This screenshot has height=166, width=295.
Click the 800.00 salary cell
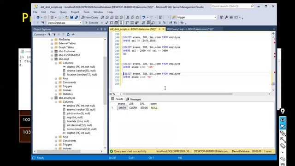144,108
